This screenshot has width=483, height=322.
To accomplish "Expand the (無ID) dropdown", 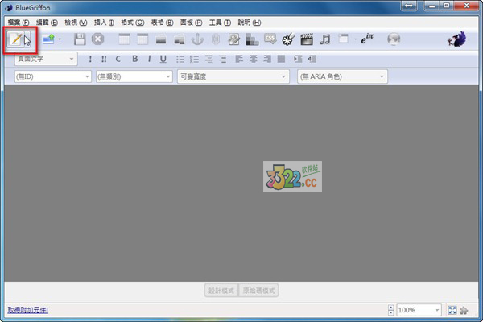I will click(x=50, y=76).
